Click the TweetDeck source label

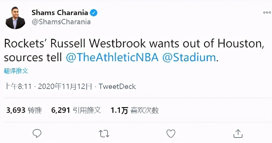[x=117, y=86]
